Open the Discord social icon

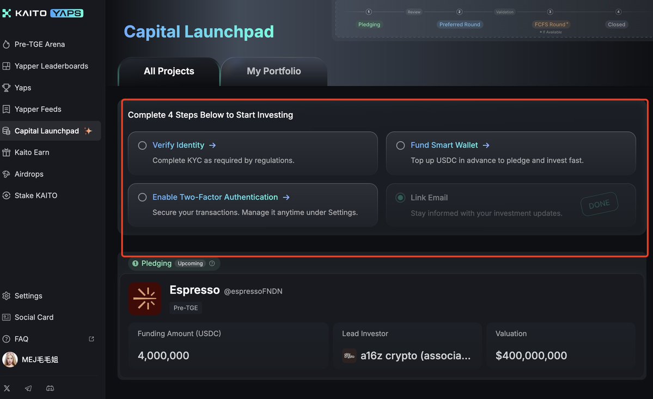click(x=50, y=388)
